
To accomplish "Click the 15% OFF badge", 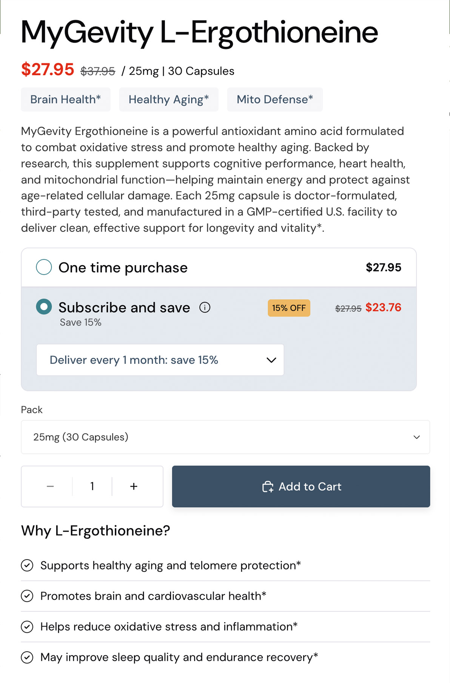I will pyautogui.click(x=289, y=308).
